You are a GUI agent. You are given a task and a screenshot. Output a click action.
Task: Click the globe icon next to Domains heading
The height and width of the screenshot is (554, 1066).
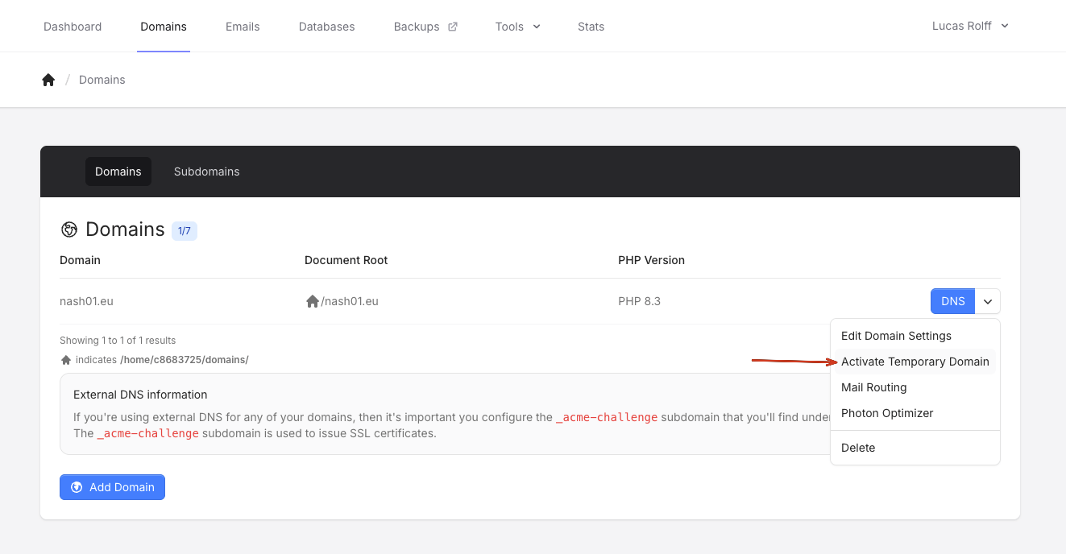(69, 229)
